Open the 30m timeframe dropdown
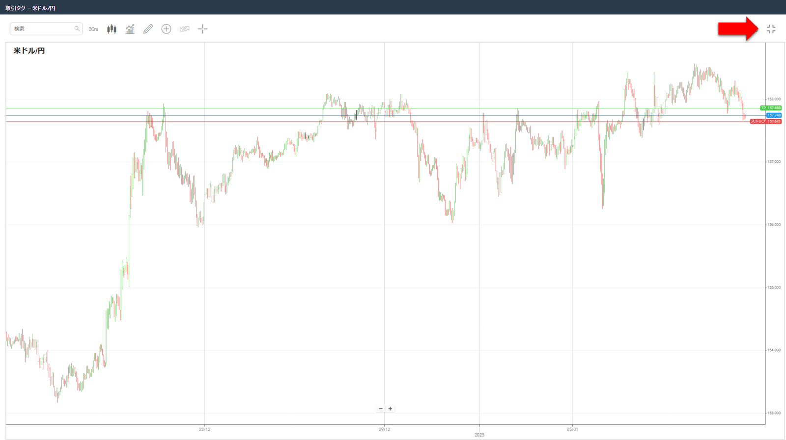The image size is (786, 440). pos(93,29)
